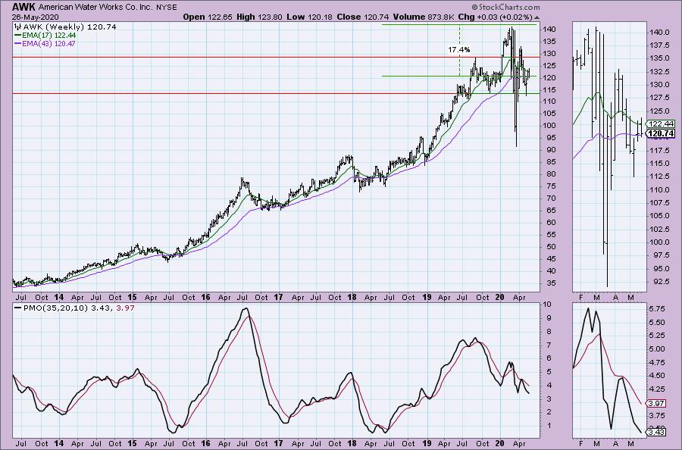Click the NYSE exchange label

pos(167,8)
